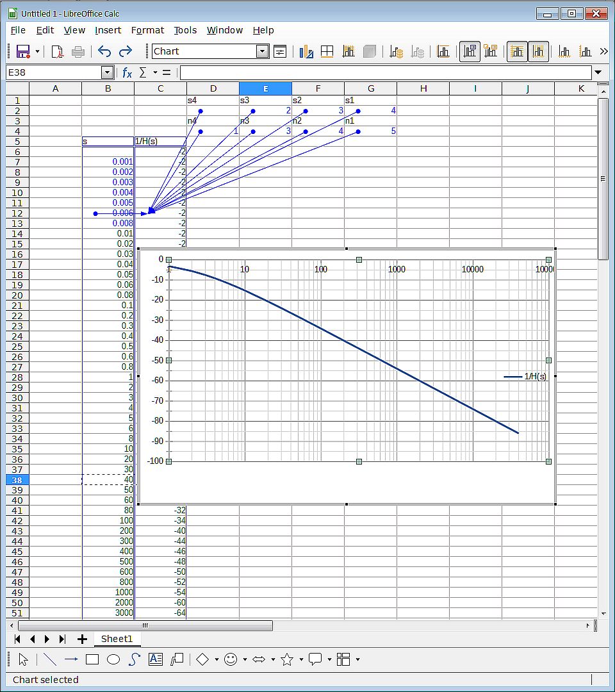Insert a double Block Arrow shape
Screen dimensions: 615x692
coord(259,659)
